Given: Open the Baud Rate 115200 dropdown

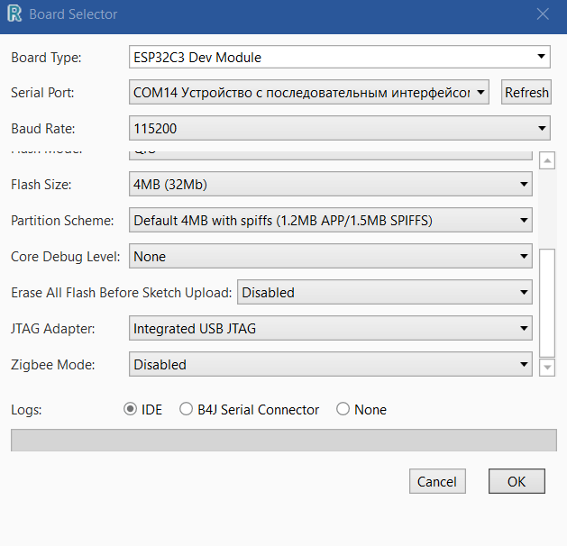Looking at the screenshot, I should click(x=340, y=129).
